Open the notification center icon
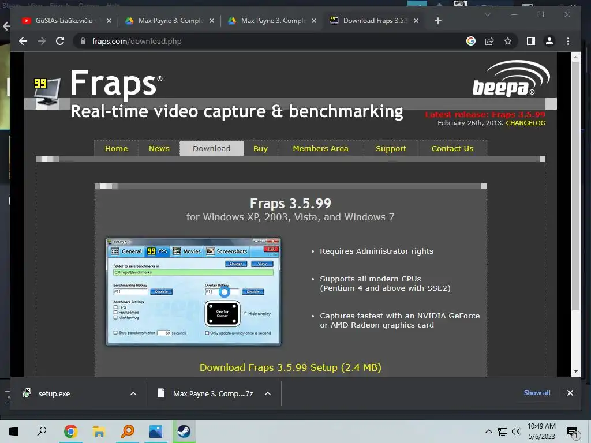 click(573, 432)
